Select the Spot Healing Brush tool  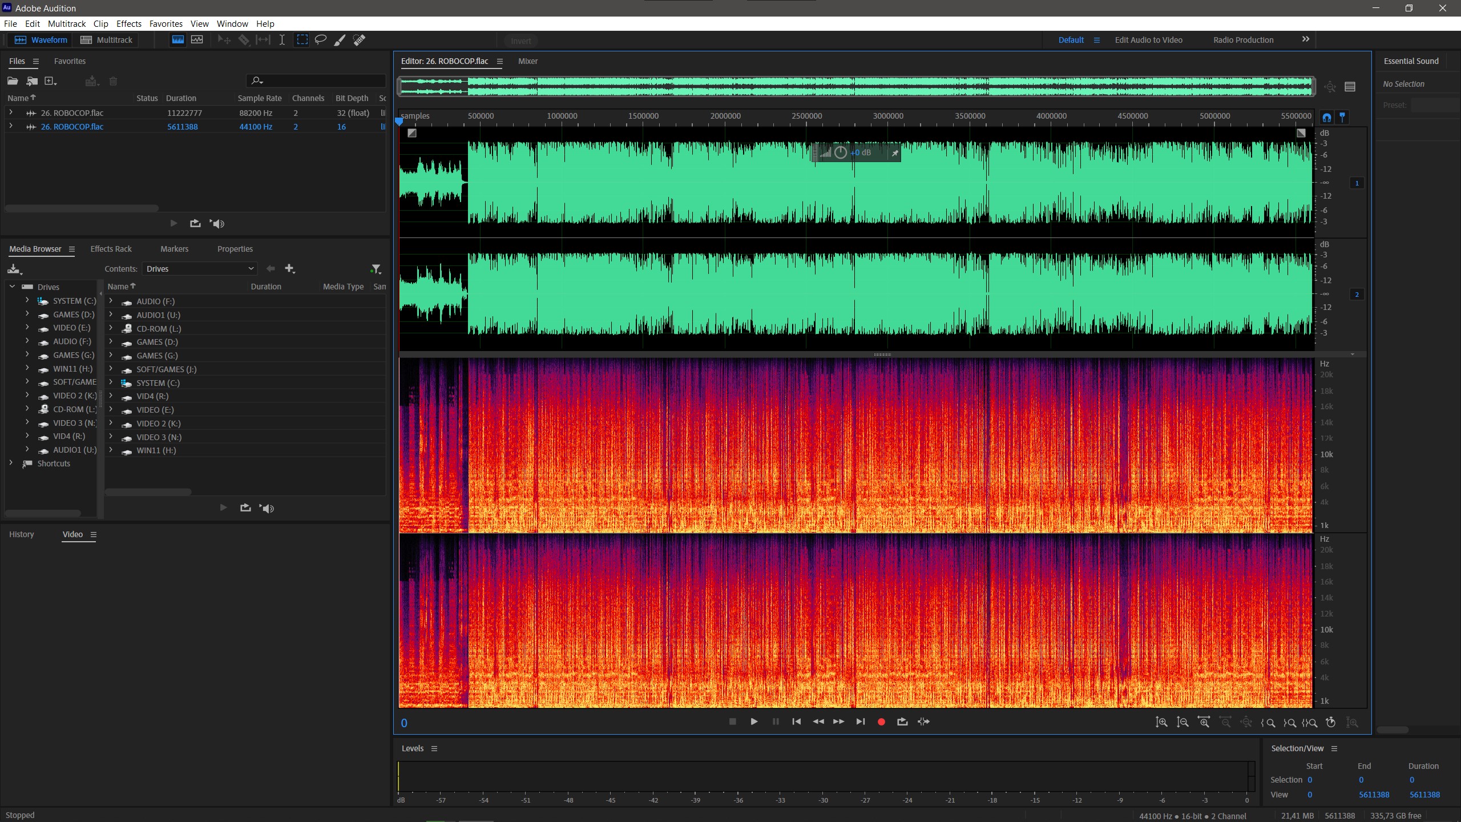(359, 40)
